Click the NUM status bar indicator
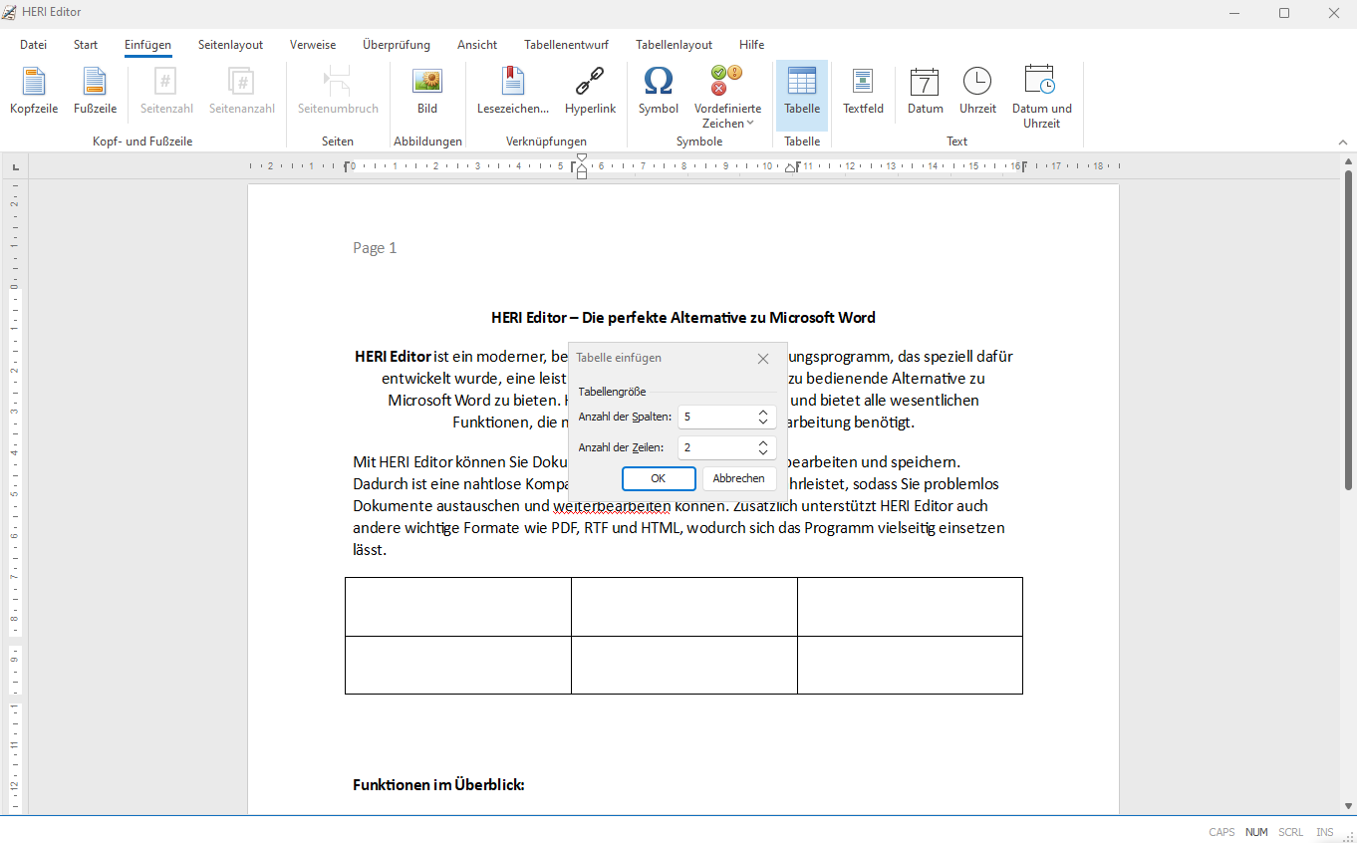Viewport: 1357px width, 843px height. coord(1256,832)
